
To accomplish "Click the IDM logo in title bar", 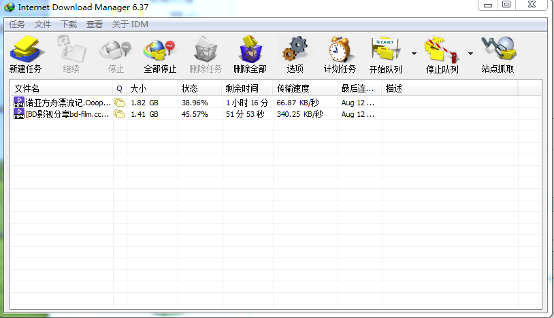I will point(10,7).
